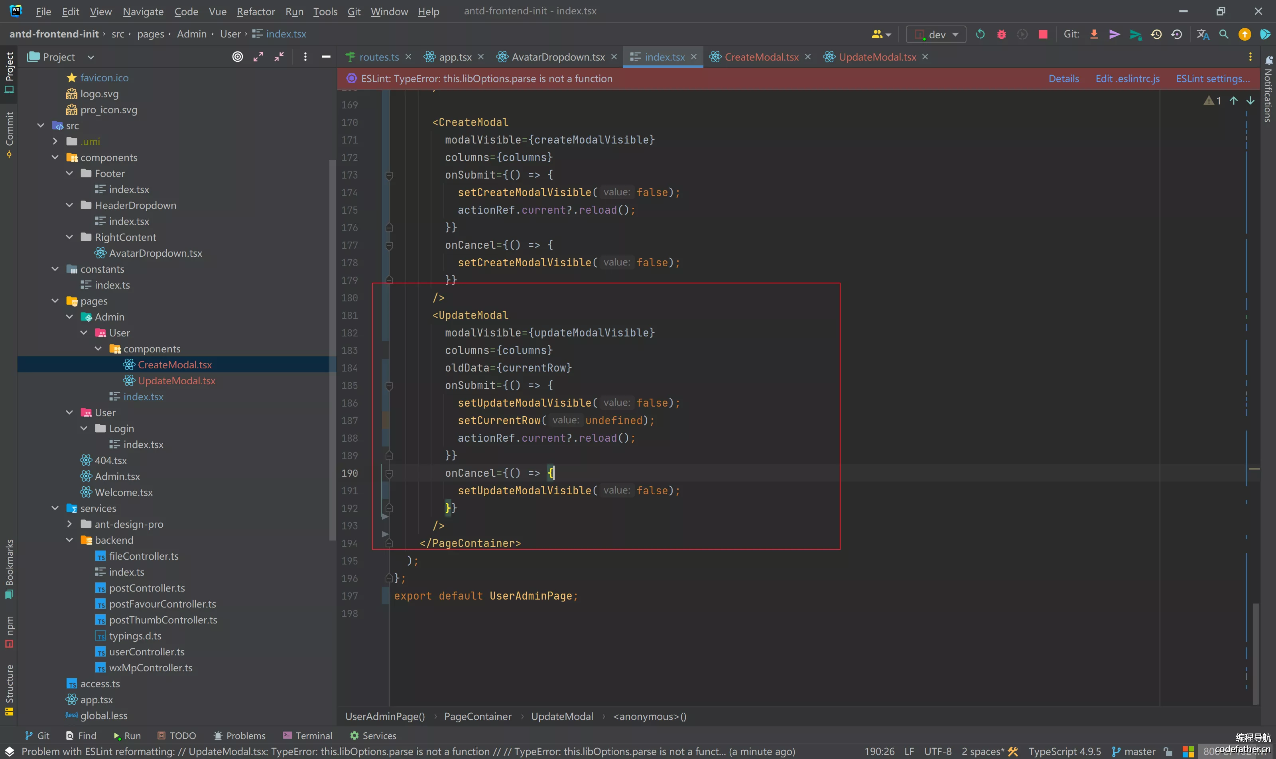Screen dimensions: 1276x759
Task: Close the UpdateModal.tsx tab
Action: [x=925, y=57]
